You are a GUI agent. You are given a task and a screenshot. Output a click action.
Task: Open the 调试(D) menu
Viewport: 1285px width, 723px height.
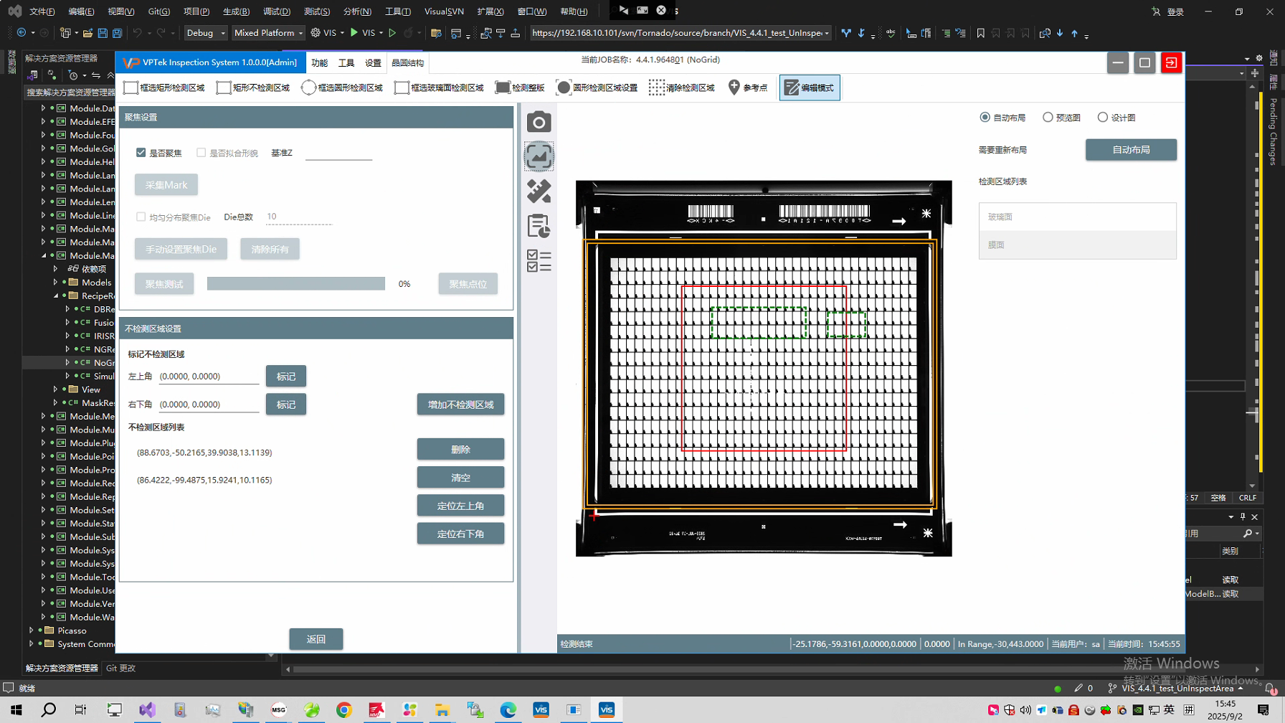point(276,11)
